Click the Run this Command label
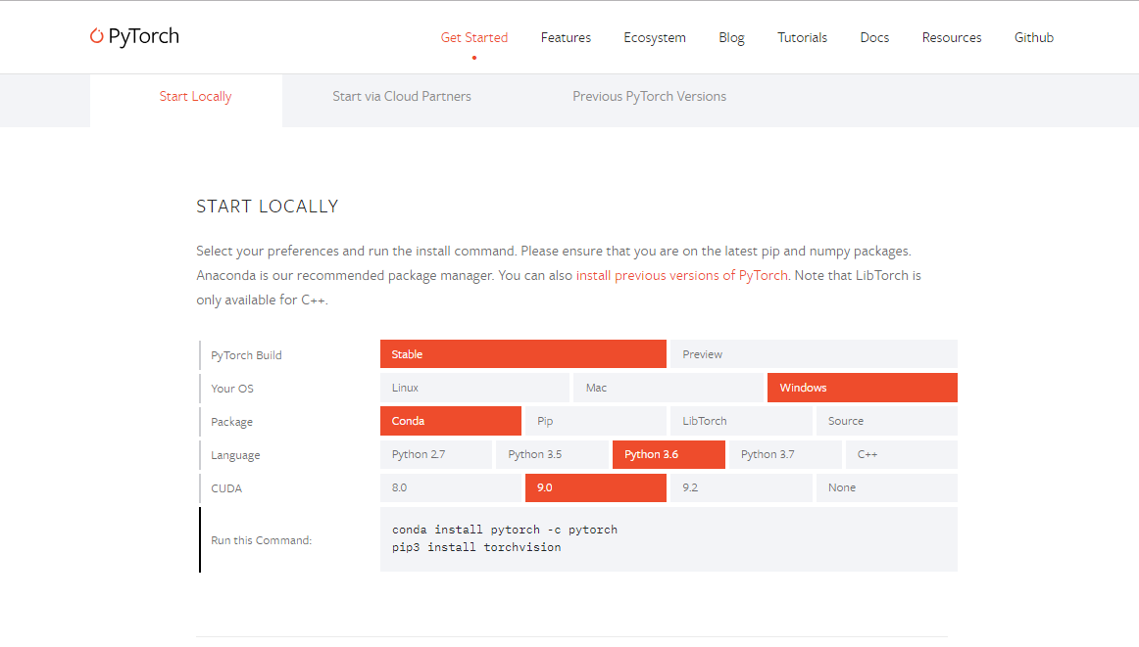This screenshot has width=1139, height=647. coord(262,540)
